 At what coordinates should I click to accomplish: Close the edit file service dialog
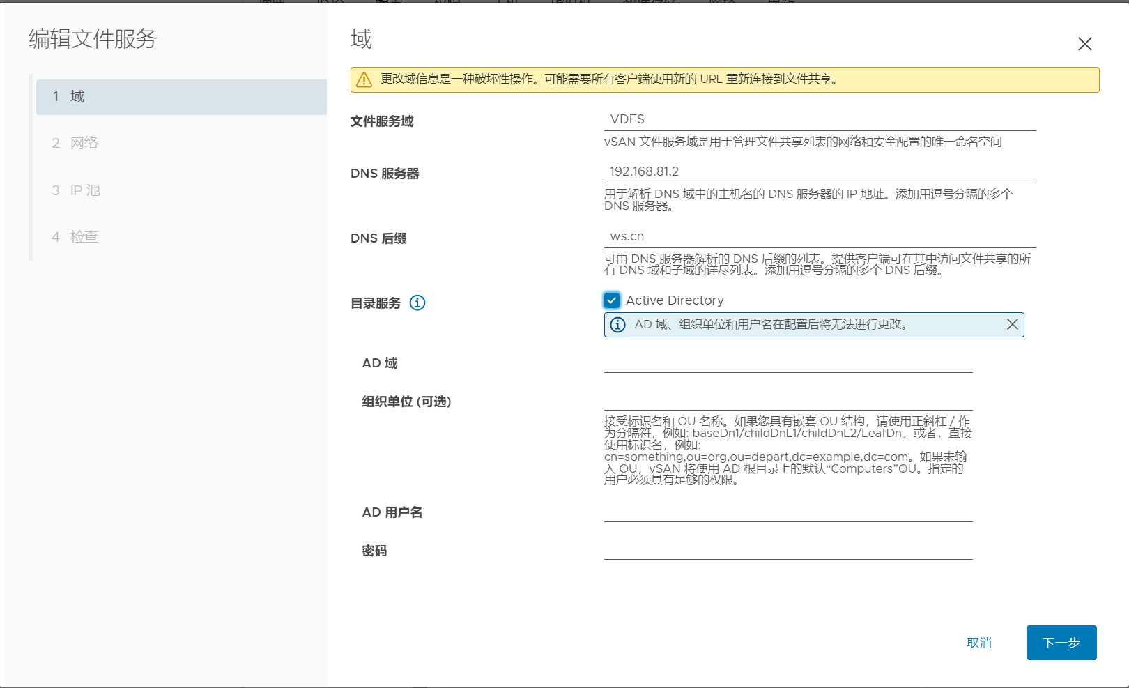(1084, 44)
